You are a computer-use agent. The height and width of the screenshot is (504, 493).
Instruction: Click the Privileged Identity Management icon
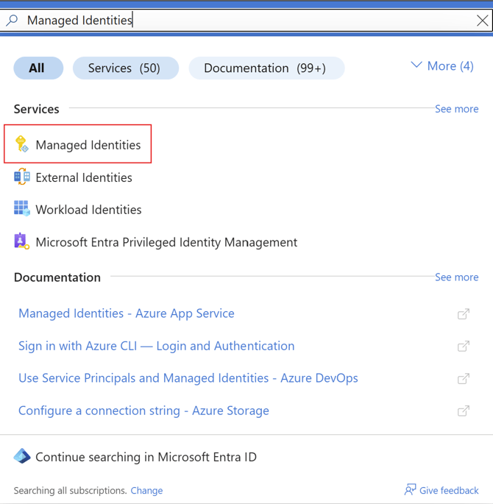coord(21,241)
